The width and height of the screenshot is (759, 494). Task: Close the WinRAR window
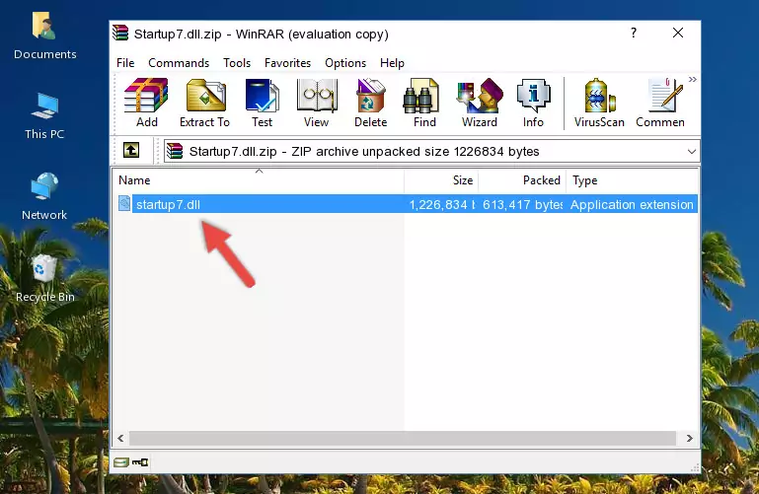pos(678,33)
